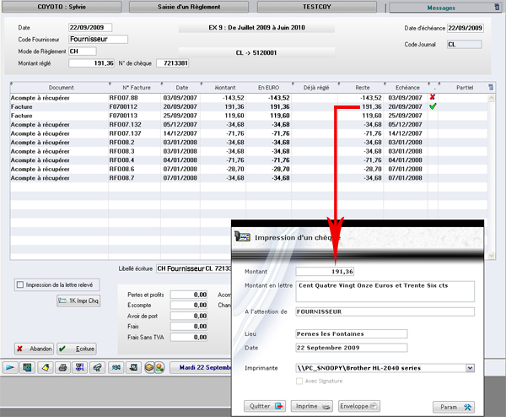Image resolution: width=506 pixels, height=417 pixels.
Task: Click the column settings icon above table scrollbar
Action: 491,87
